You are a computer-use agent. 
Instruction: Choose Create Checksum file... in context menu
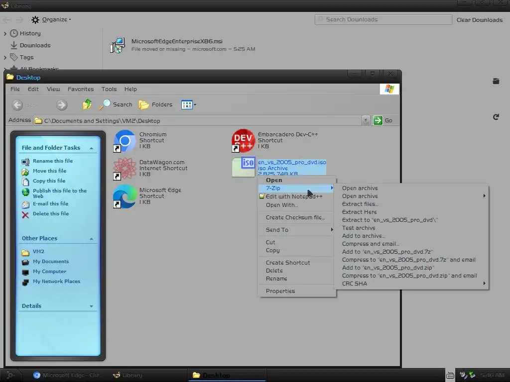pos(296,217)
